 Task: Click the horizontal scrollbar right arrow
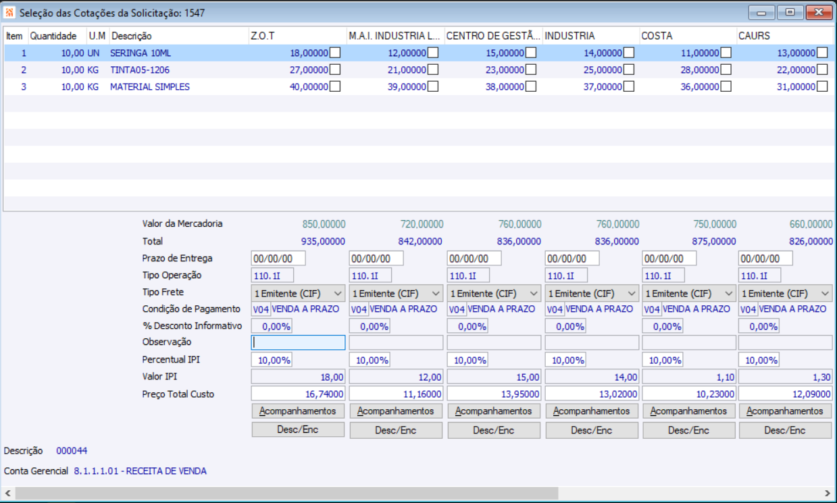point(827,494)
